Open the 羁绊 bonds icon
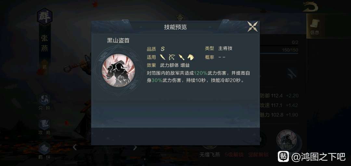Screen dimensions: 351x166 44,151
